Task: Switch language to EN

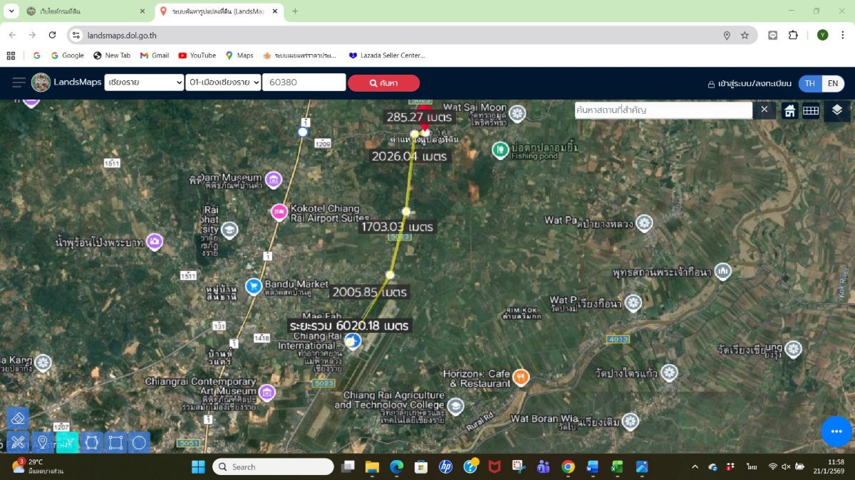Action: [833, 83]
